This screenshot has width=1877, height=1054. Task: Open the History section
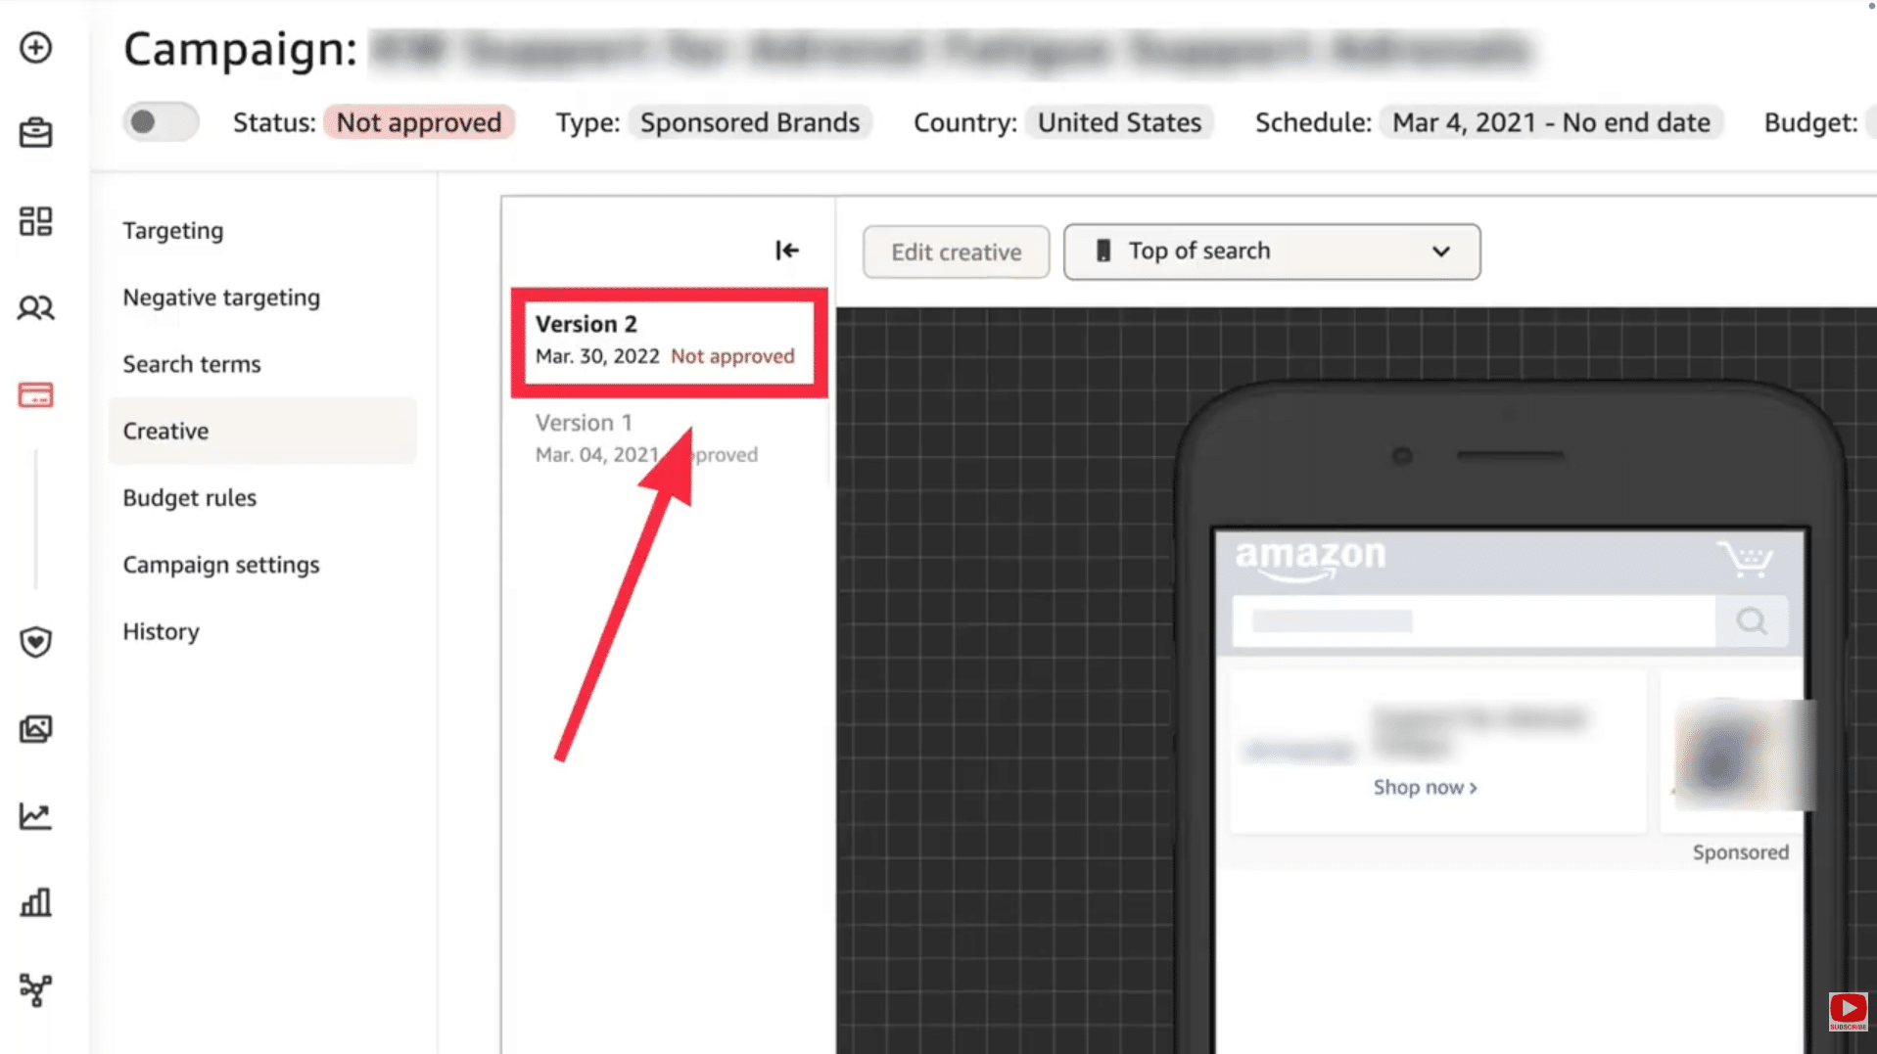tap(162, 631)
